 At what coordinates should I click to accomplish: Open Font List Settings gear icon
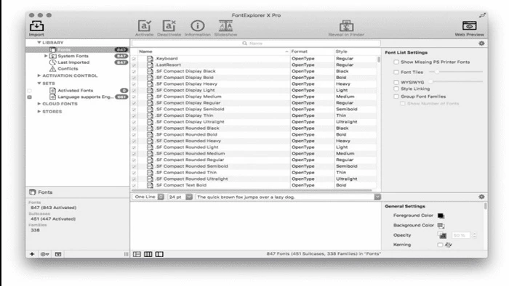(x=481, y=43)
